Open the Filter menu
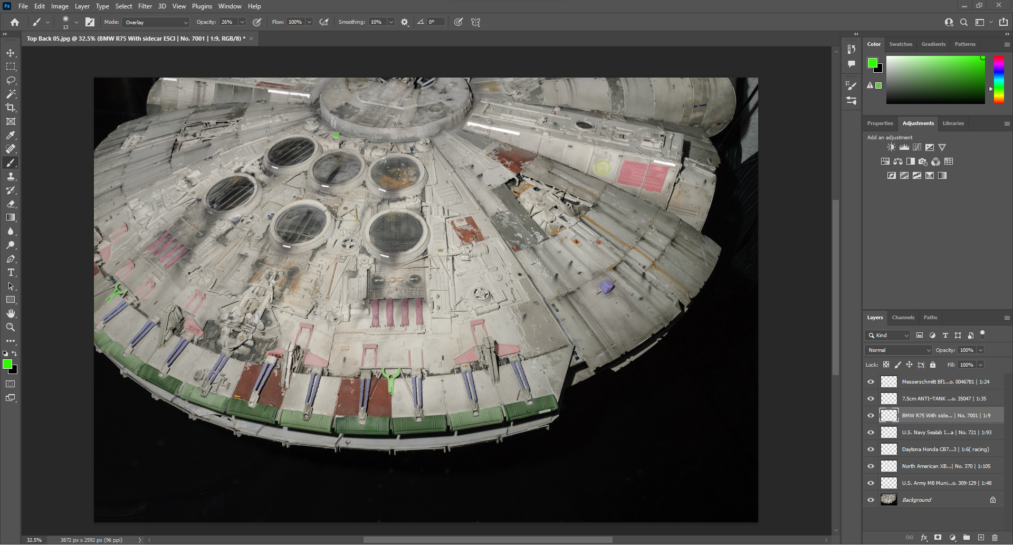This screenshot has height=545, width=1013. 145,6
